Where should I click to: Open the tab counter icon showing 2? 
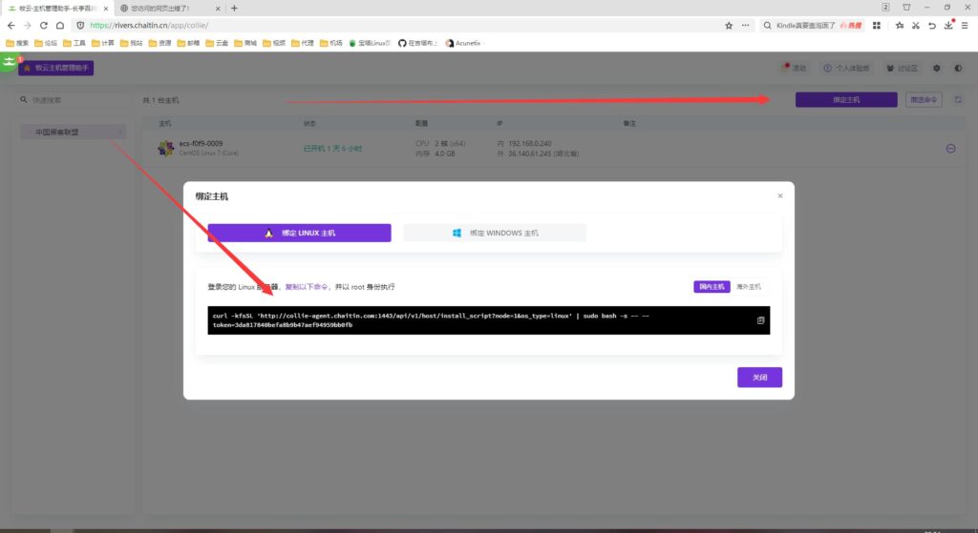point(885,8)
